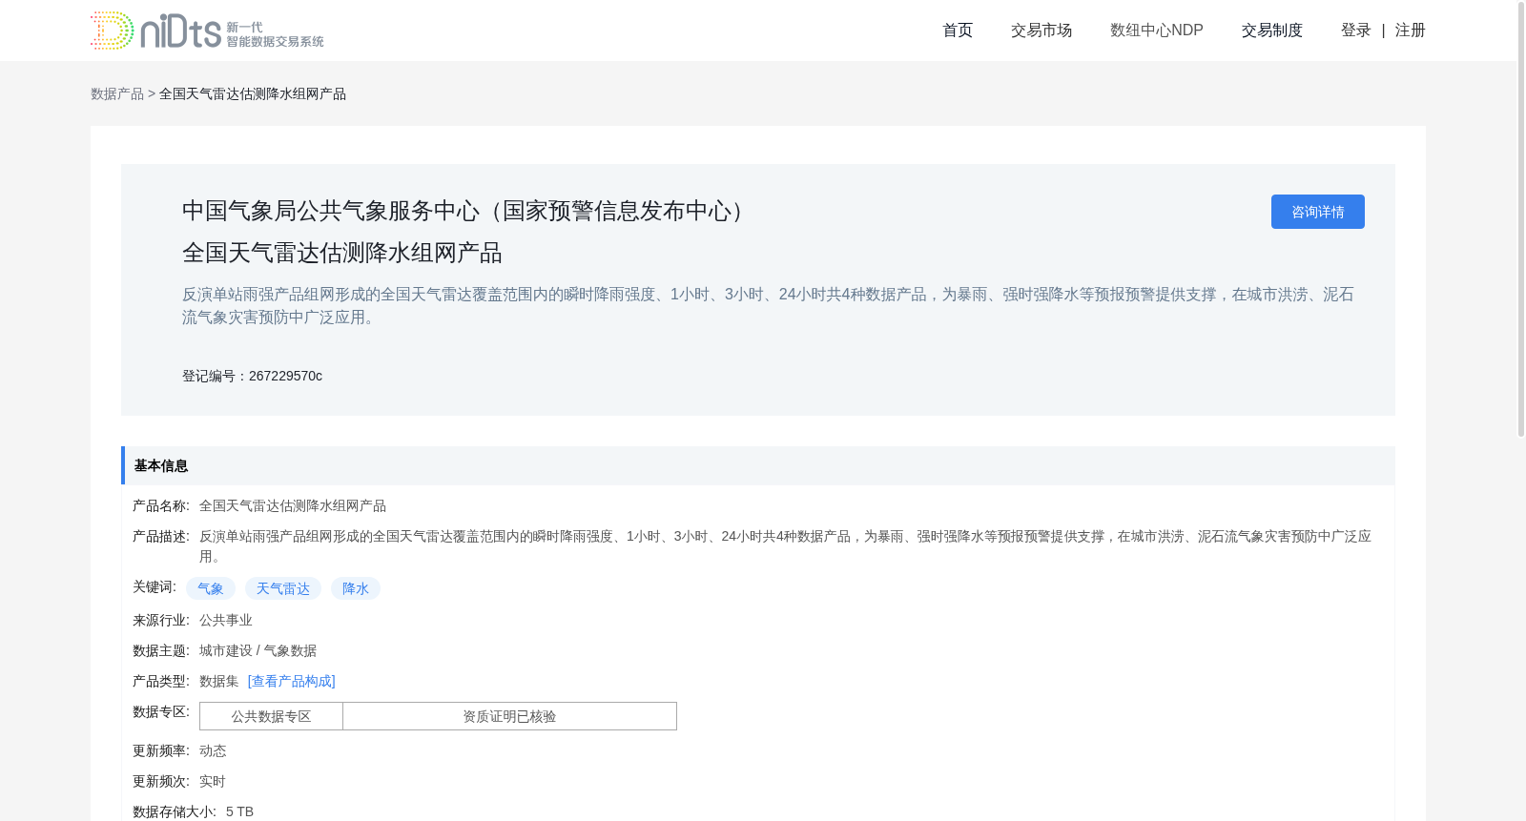This screenshot has width=1526, height=821.
Task: Click the 数据集 product type value
Action: 219,681
